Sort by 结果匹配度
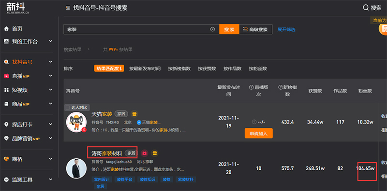This screenshot has width=387, height=191. tap(109, 68)
